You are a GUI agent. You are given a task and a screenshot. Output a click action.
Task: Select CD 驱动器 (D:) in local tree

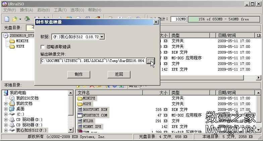(29, 119)
